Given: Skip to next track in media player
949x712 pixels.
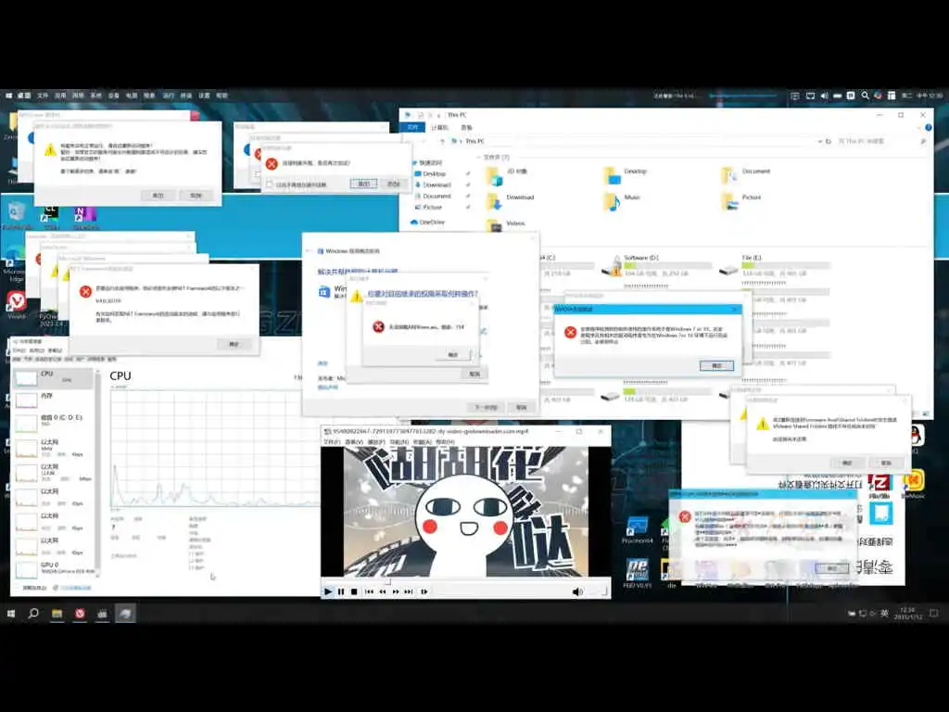Looking at the screenshot, I should pyautogui.click(x=409, y=591).
